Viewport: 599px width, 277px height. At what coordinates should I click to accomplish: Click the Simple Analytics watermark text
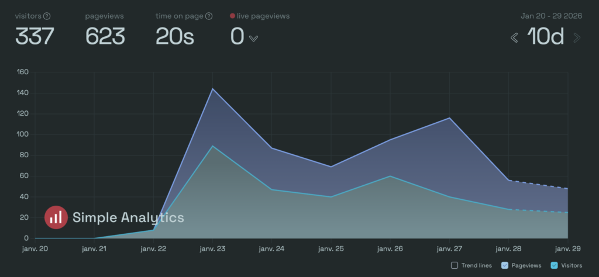point(128,218)
